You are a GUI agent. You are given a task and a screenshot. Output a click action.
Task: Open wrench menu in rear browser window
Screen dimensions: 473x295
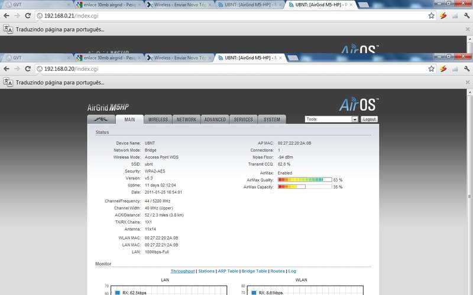click(x=466, y=16)
